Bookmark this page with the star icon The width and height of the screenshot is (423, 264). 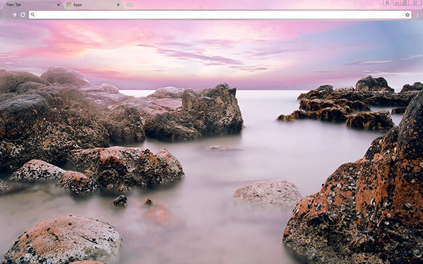click(x=407, y=15)
